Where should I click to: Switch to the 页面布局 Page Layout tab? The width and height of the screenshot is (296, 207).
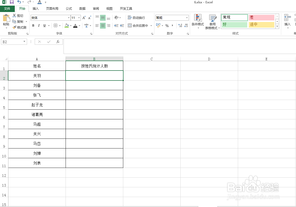[52, 9]
